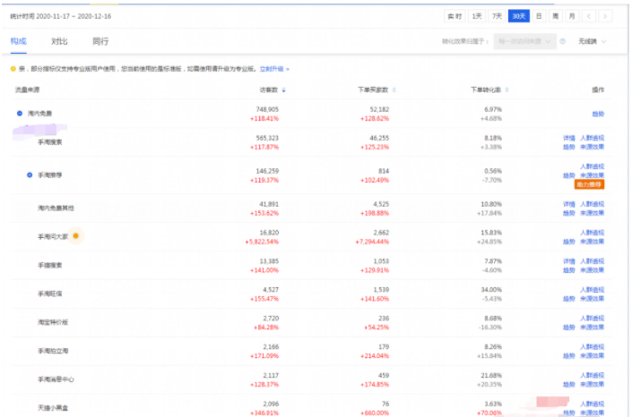Click the orange dot beside 手淘问大家
Screen dimensions: 641x417
(75, 236)
